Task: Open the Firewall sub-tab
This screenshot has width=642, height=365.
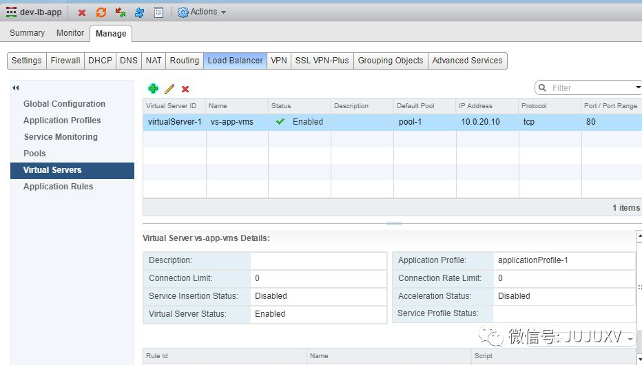Action: (x=65, y=61)
